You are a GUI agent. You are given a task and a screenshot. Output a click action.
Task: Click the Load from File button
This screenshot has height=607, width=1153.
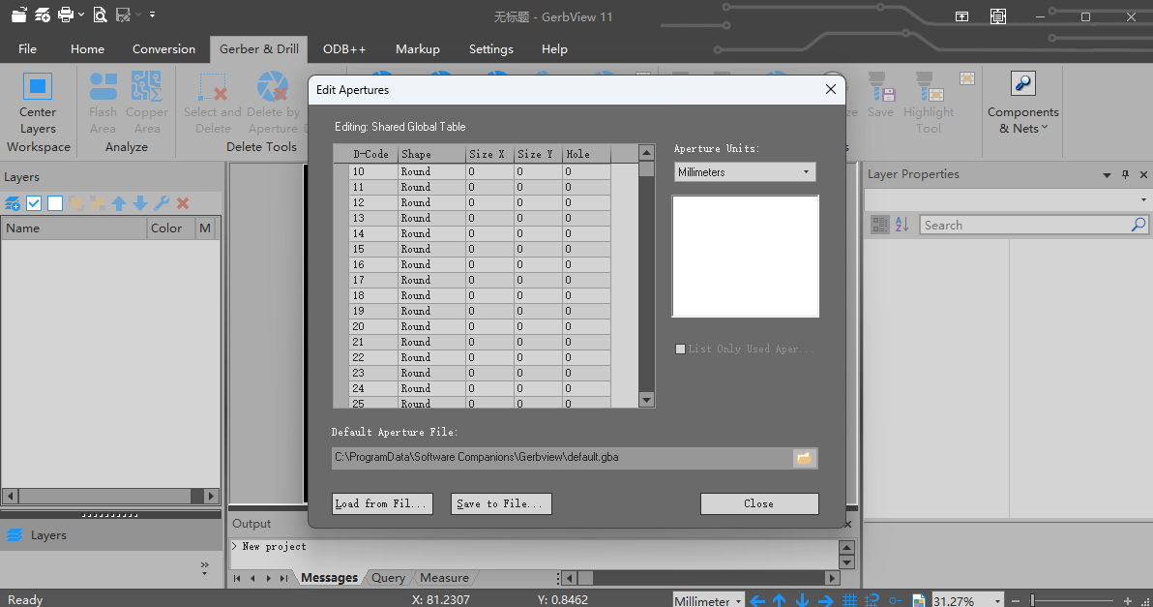(381, 503)
